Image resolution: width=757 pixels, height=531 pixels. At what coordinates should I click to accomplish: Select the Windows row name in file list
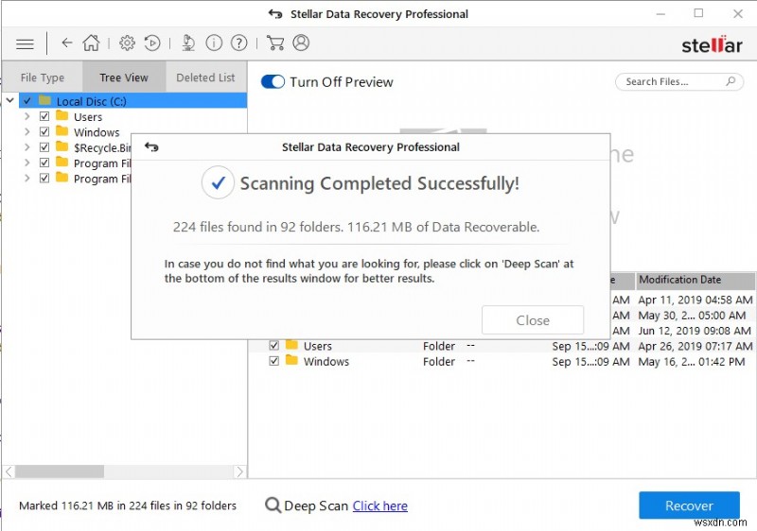(326, 361)
